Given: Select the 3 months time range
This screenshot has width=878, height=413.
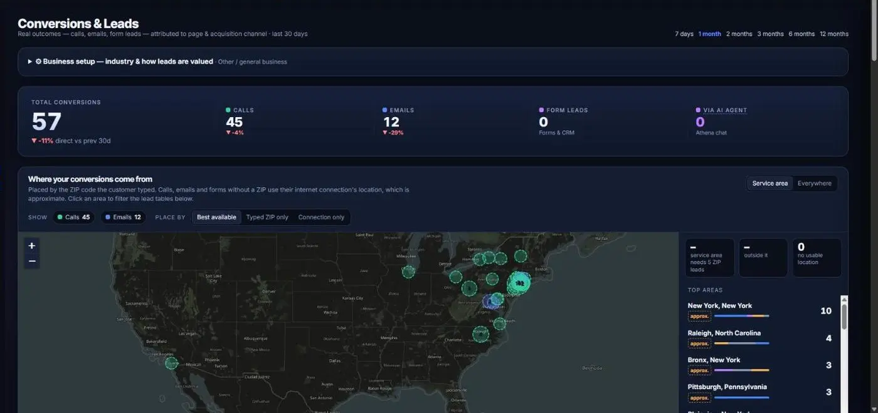Looking at the screenshot, I should [770, 34].
